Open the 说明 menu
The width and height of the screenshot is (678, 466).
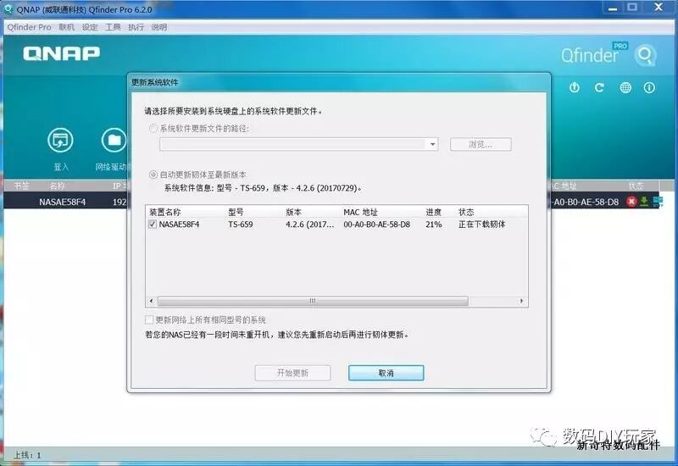(x=159, y=27)
